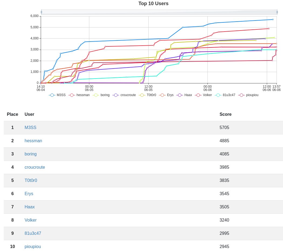This screenshot has height=251, width=283.
Task: Click Top 10 Users chart title
Action: [154, 4]
